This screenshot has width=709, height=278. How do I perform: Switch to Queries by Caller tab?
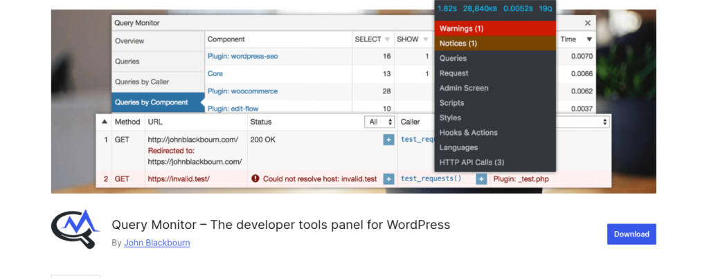coord(158,82)
